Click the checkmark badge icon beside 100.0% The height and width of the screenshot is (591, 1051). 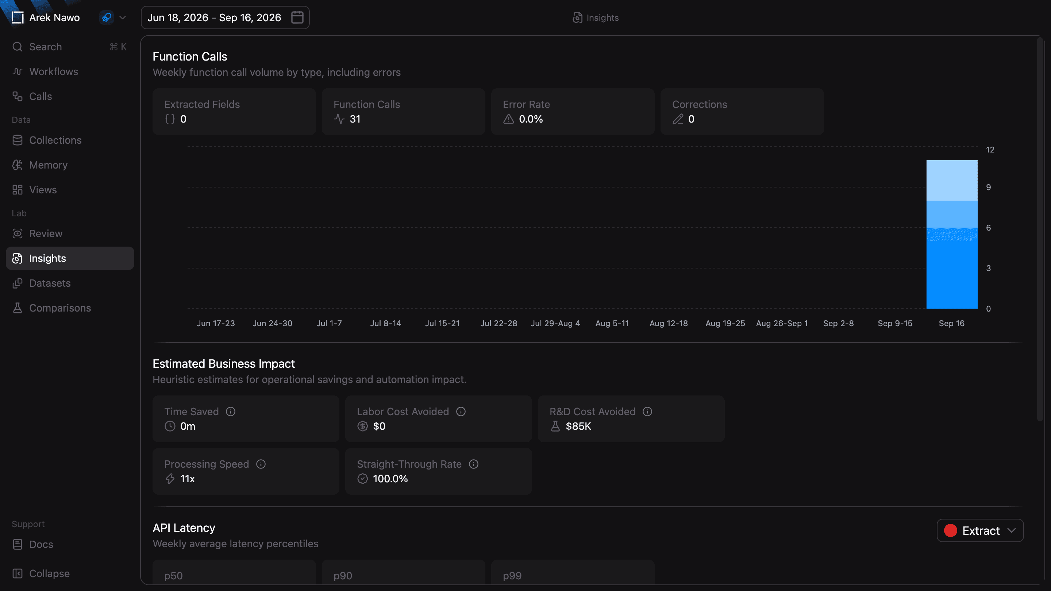(363, 479)
